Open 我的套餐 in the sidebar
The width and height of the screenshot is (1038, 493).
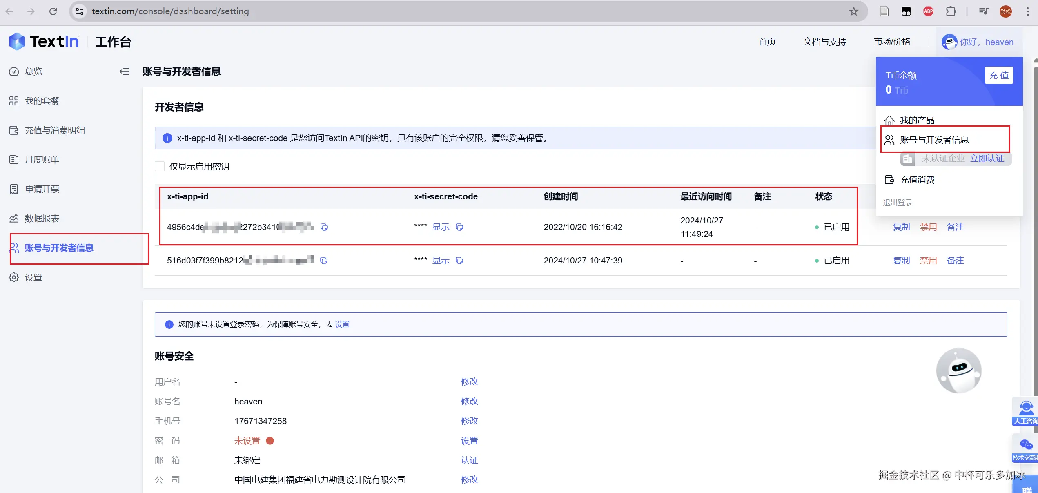pyautogui.click(x=42, y=101)
